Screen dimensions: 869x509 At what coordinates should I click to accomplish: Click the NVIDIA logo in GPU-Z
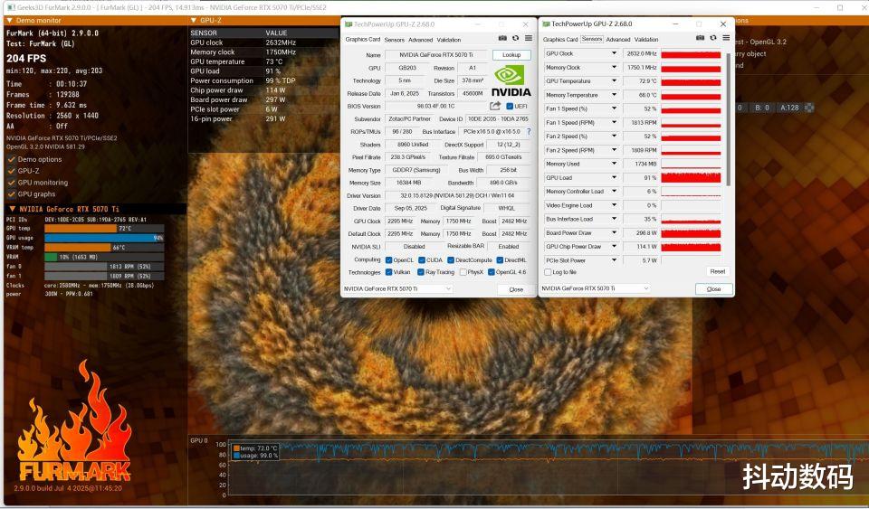coord(510,81)
